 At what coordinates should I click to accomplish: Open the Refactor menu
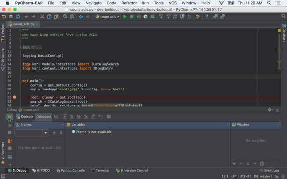129,3
